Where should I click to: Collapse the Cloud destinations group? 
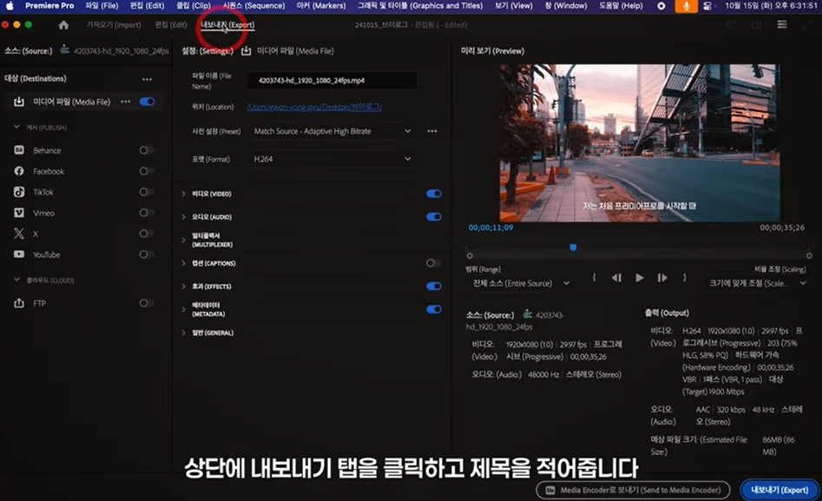pyautogui.click(x=16, y=280)
